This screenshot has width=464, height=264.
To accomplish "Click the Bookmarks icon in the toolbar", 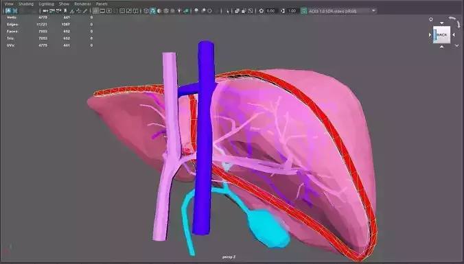I will coord(65,11).
